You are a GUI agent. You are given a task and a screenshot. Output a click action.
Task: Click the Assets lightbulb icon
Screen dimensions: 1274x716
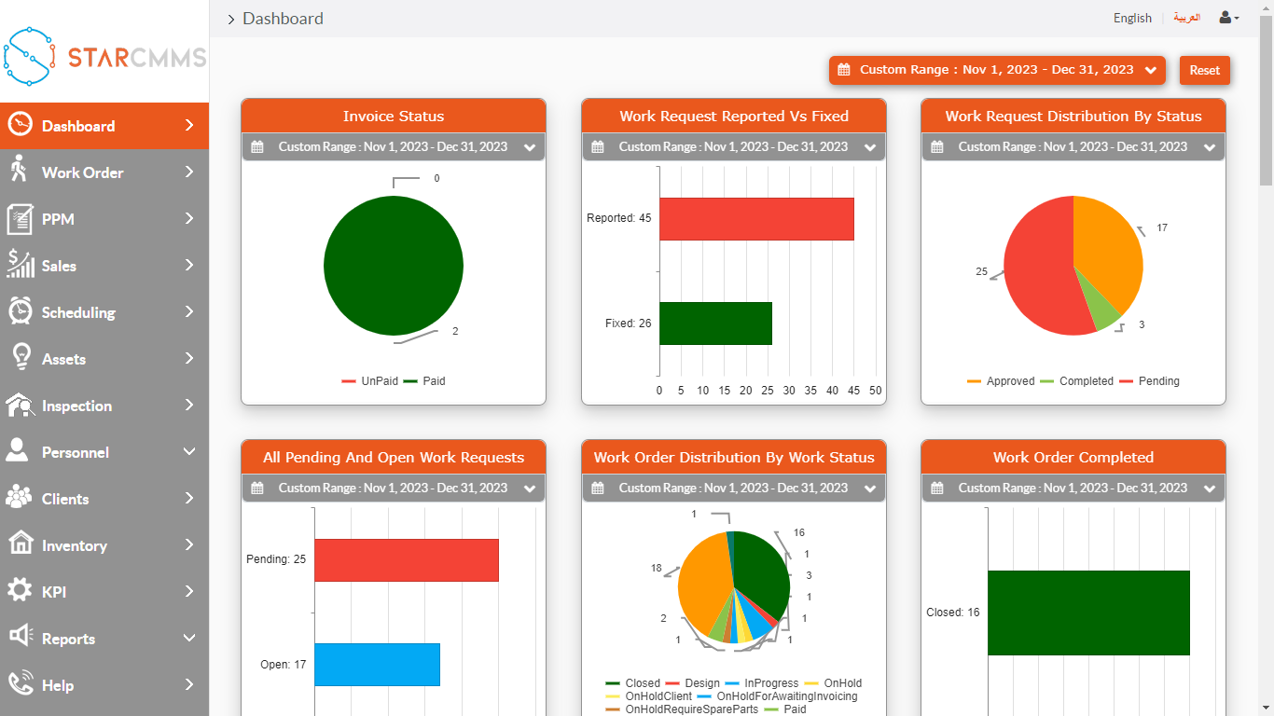(x=20, y=358)
